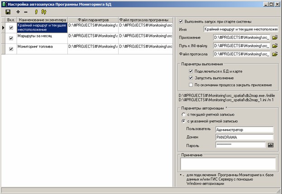This screenshot has width=282, height=194.
Task: Select 'с текущей учетной записью' radio option
Action: point(182,114)
